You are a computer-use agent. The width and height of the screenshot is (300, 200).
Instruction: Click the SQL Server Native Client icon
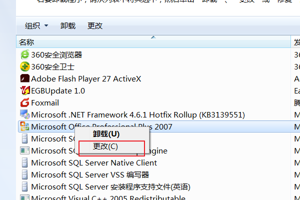pyautogui.click(x=24, y=162)
